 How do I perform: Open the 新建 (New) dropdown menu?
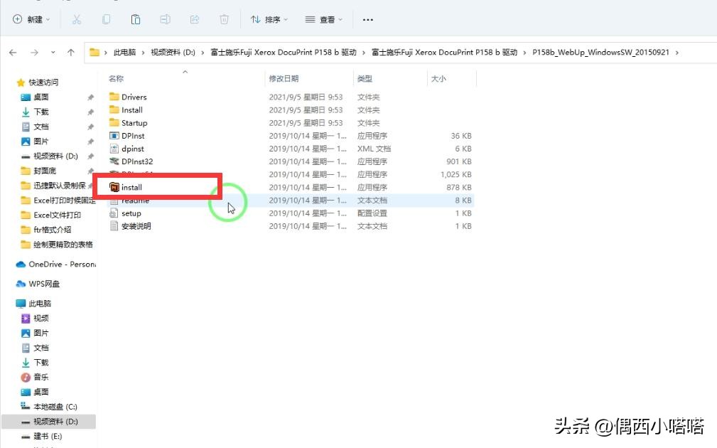[x=29, y=19]
